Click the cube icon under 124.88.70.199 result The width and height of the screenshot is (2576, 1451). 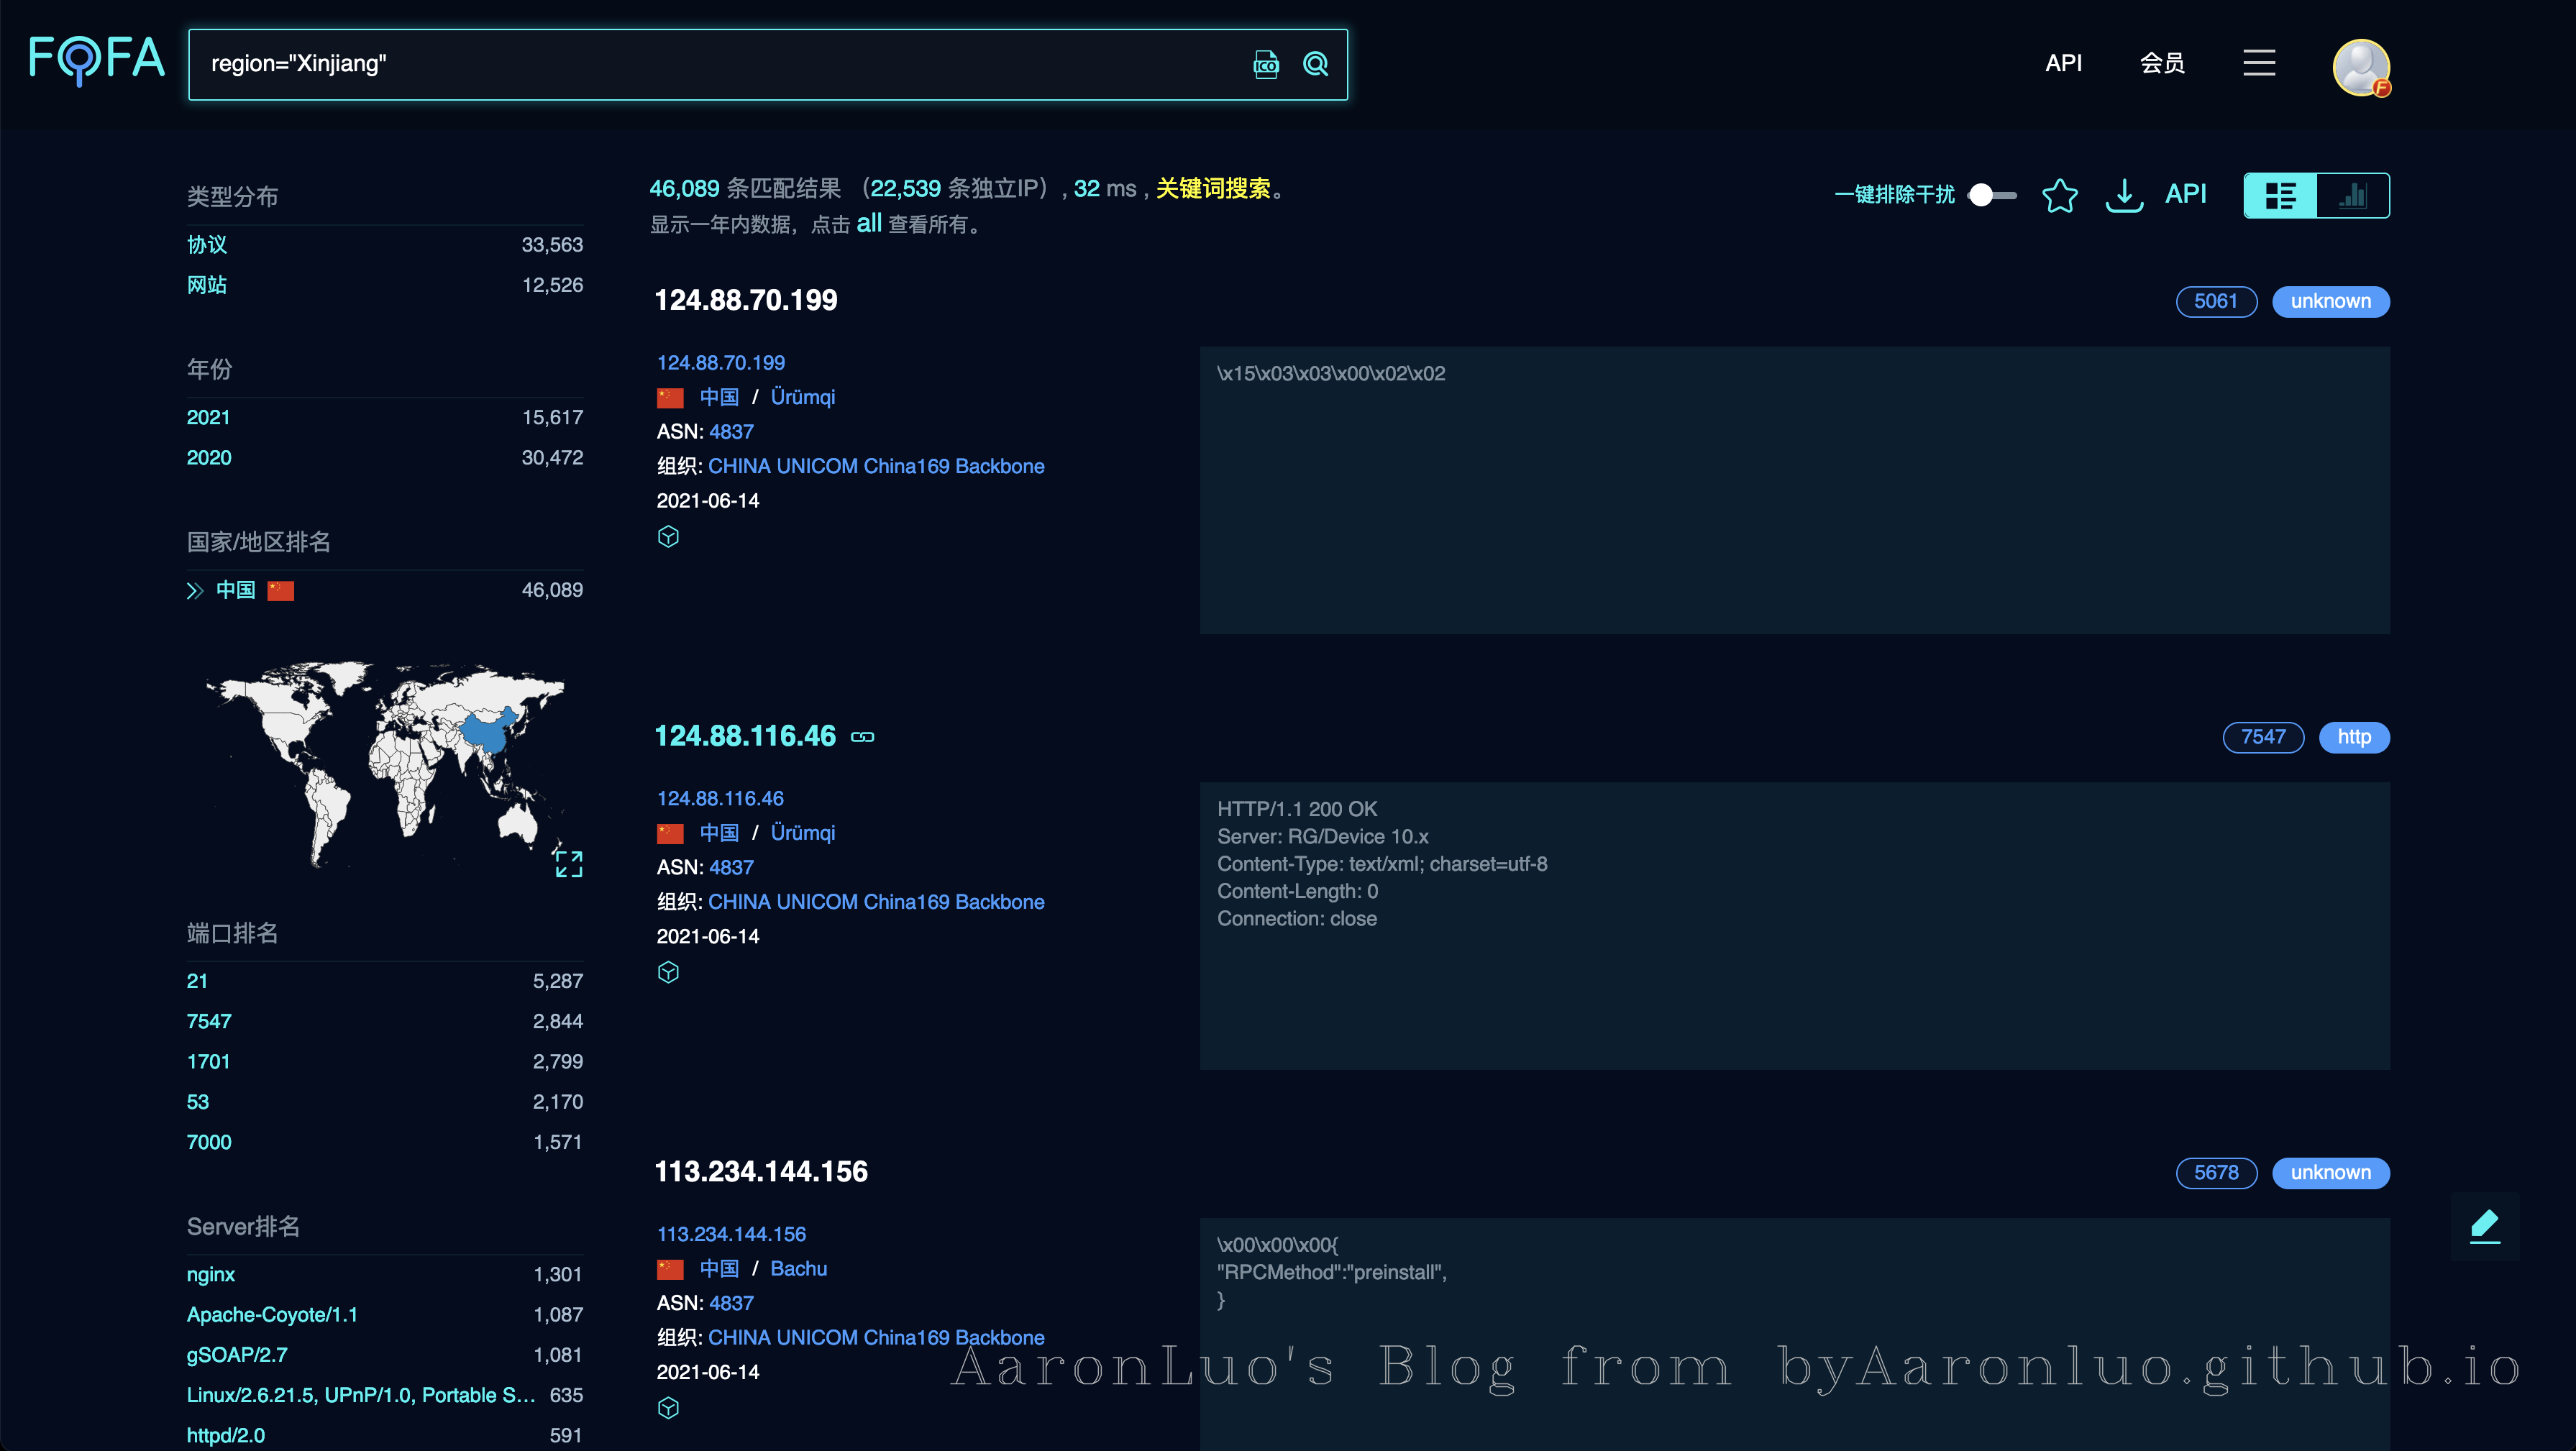click(668, 537)
